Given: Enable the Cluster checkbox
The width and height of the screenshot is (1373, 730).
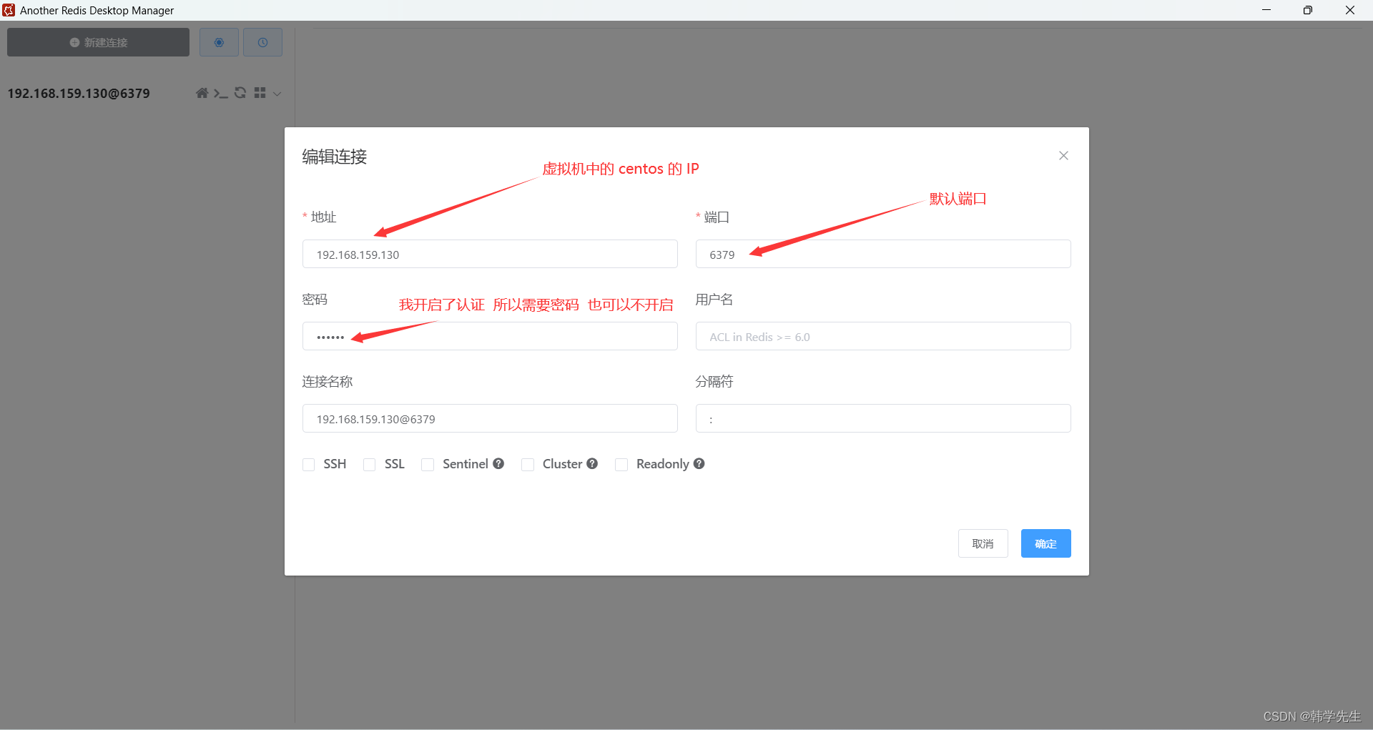Looking at the screenshot, I should coord(528,465).
